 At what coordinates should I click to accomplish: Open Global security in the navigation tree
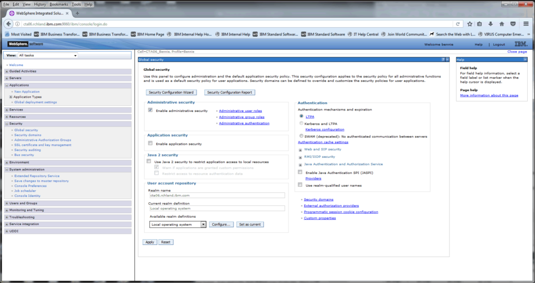click(26, 130)
